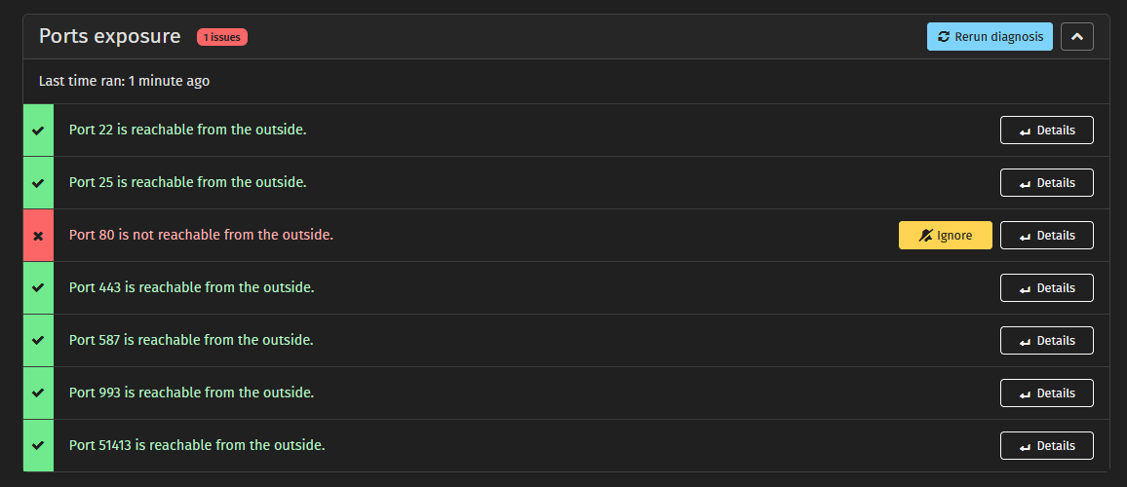
Task: Open Details for Port 22
Action: [1046, 131]
